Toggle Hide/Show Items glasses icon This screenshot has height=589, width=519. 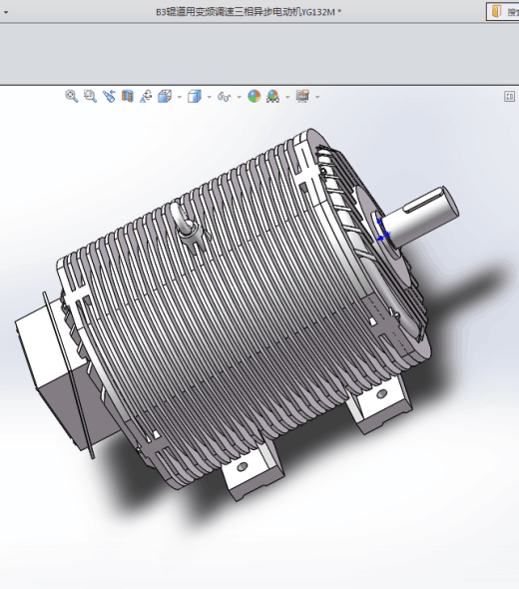[x=224, y=97]
